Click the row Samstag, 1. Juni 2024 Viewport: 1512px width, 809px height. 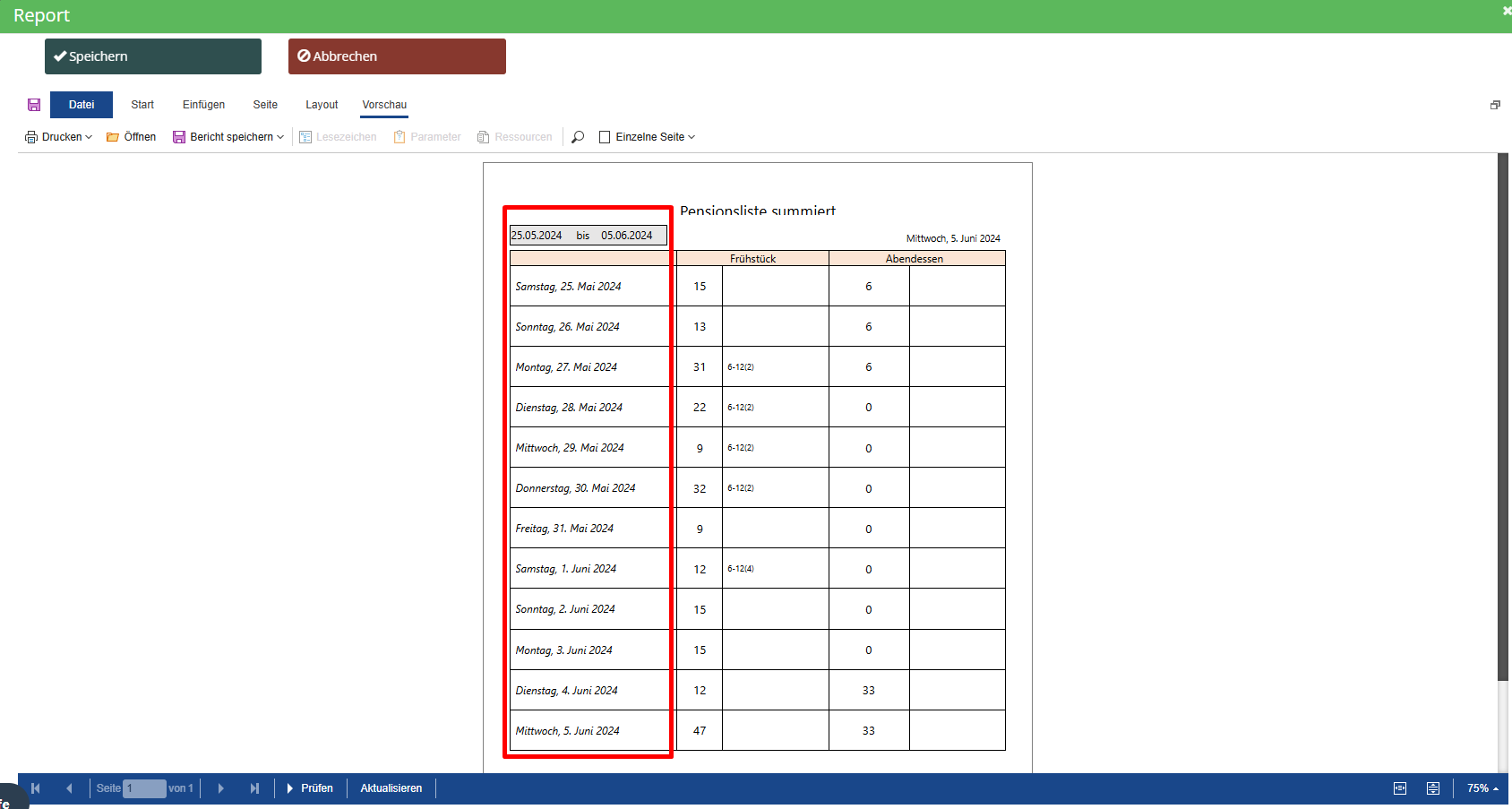[x=758, y=569]
